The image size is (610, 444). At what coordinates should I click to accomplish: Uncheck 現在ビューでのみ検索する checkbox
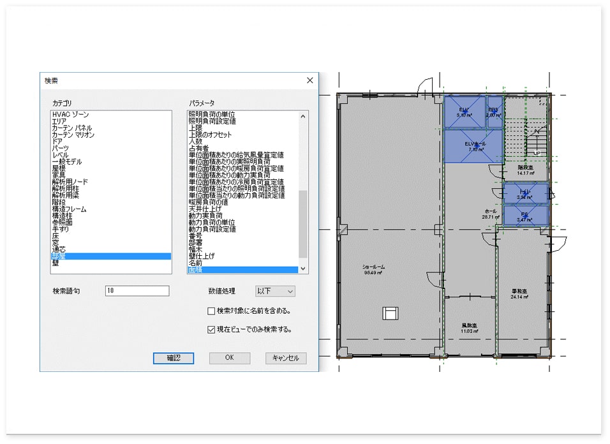(211, 330)
